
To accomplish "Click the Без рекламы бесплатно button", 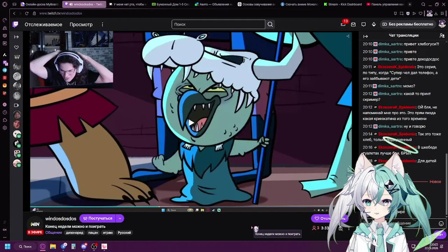I will pos(408,24).
